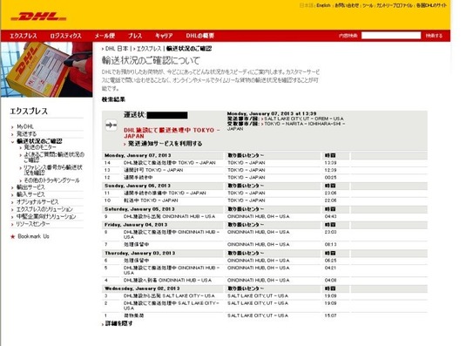Image resolution: width=466 pixels, height=346 pixels.
Task: Expand オプショナルサービス in sidebar
Action: 37,202
